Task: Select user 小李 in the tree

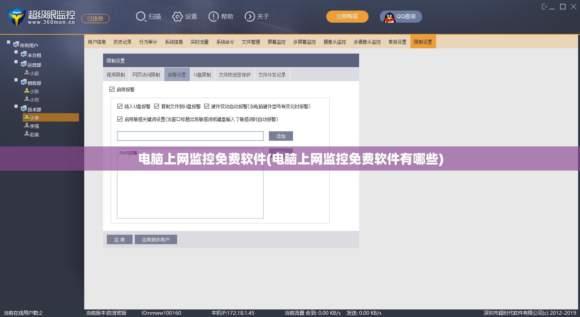Action: 51,117
